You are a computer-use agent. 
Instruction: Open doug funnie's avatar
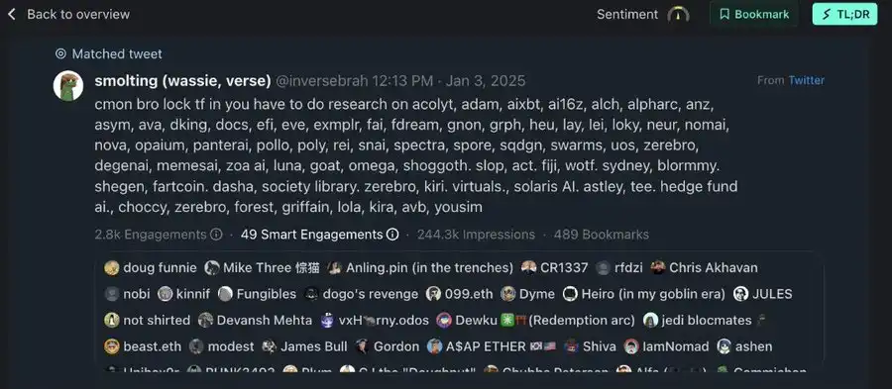tap(112, 268)
